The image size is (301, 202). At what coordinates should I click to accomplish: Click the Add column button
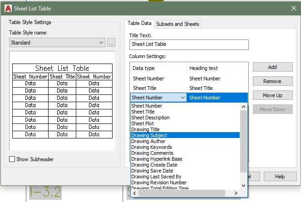point(272,67)
